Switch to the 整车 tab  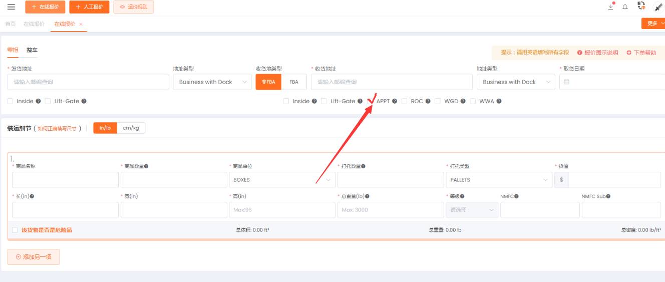[32, 50]
